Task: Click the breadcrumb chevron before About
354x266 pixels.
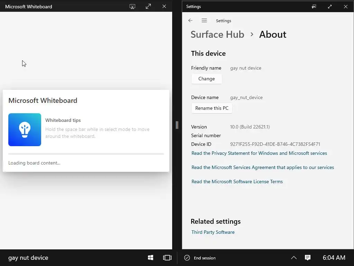Action: 252,34
